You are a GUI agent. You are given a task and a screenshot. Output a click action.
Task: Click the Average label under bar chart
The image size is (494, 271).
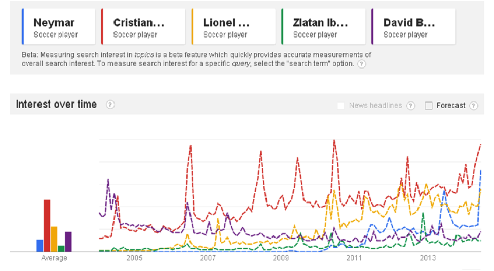[54, 258]
